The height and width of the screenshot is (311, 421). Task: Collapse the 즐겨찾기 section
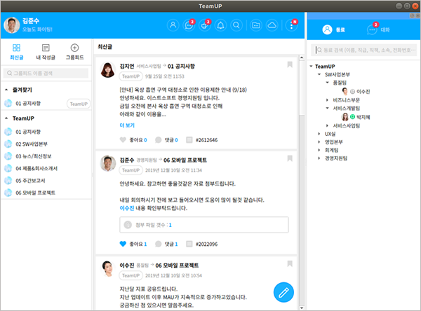click(6, 90)
